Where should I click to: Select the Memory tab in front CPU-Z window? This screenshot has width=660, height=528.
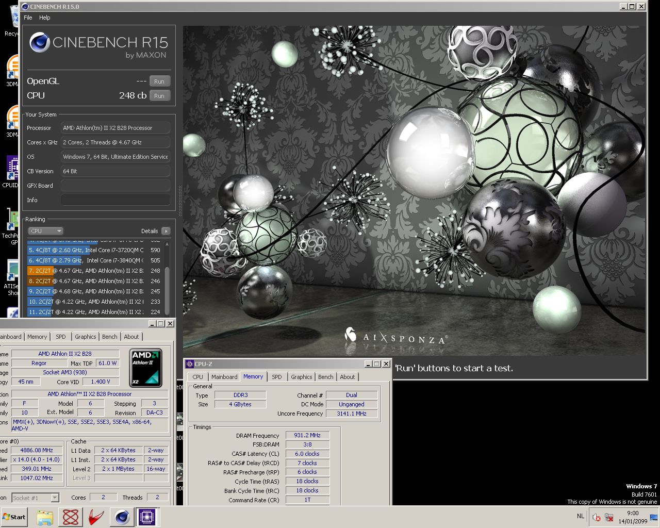[253, 376]
